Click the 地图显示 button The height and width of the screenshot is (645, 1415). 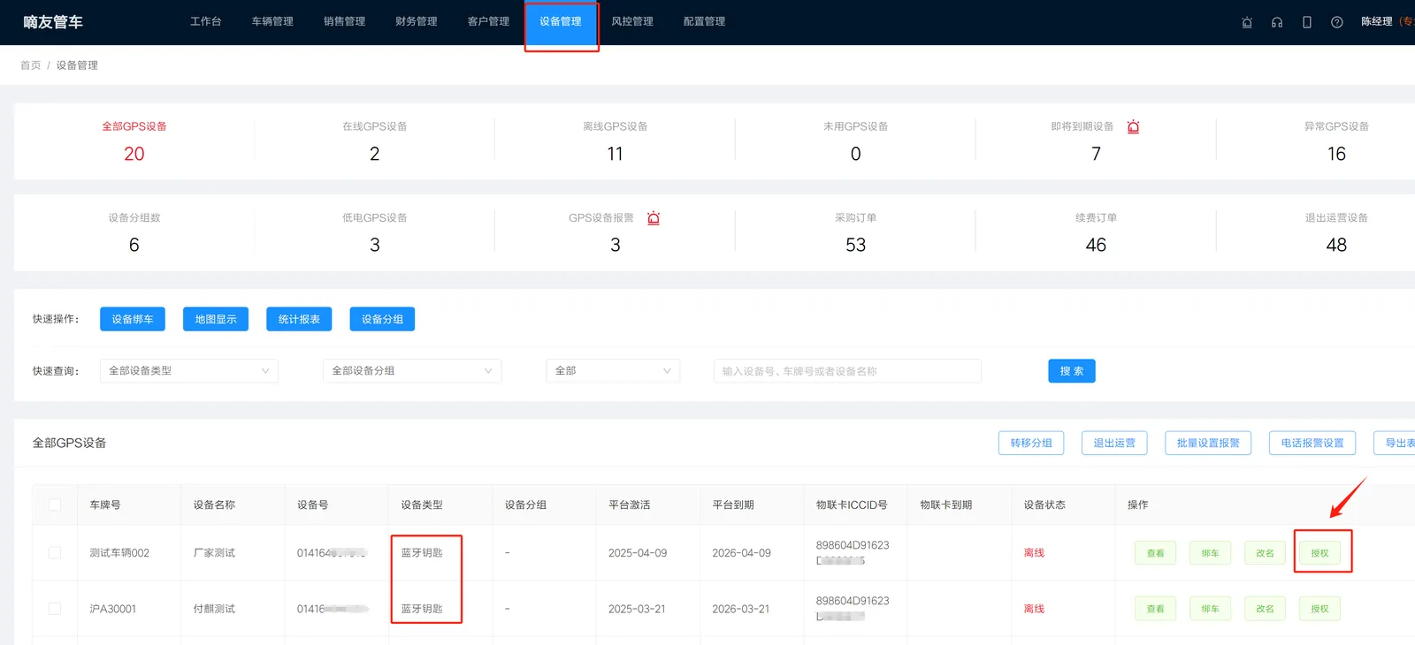tap(216, 319)
